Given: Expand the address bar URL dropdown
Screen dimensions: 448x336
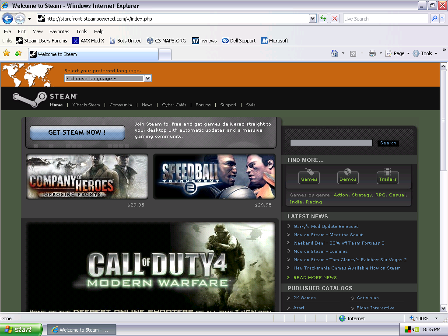Looking at the screenshot, I should pyautogui.click(x=312, y=18).
